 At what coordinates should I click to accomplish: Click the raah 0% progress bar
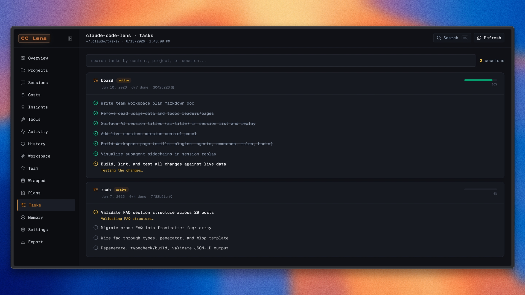click(481, 189)
